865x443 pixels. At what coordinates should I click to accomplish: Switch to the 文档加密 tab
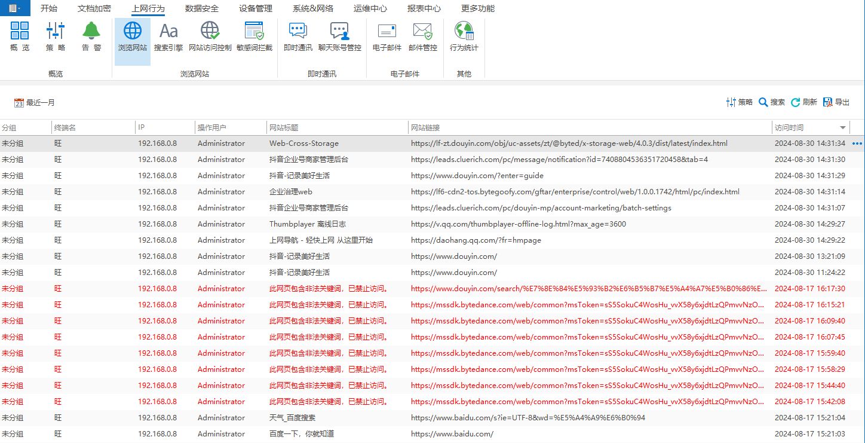94,8
